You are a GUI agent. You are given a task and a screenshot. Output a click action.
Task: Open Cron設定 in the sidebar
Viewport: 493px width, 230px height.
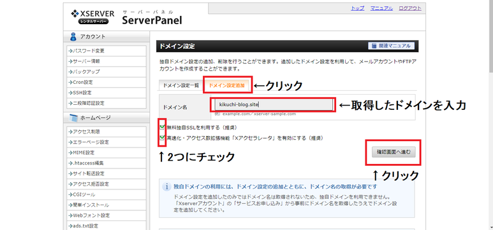(x=107, y=83)
